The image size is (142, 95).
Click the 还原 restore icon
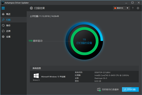(x=3, y=31)
